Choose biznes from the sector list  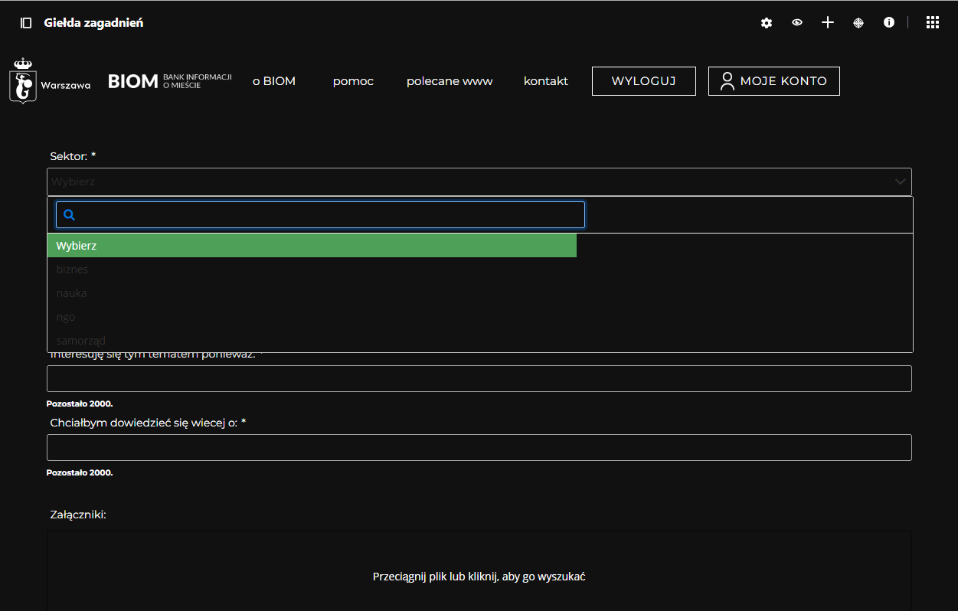73,270
